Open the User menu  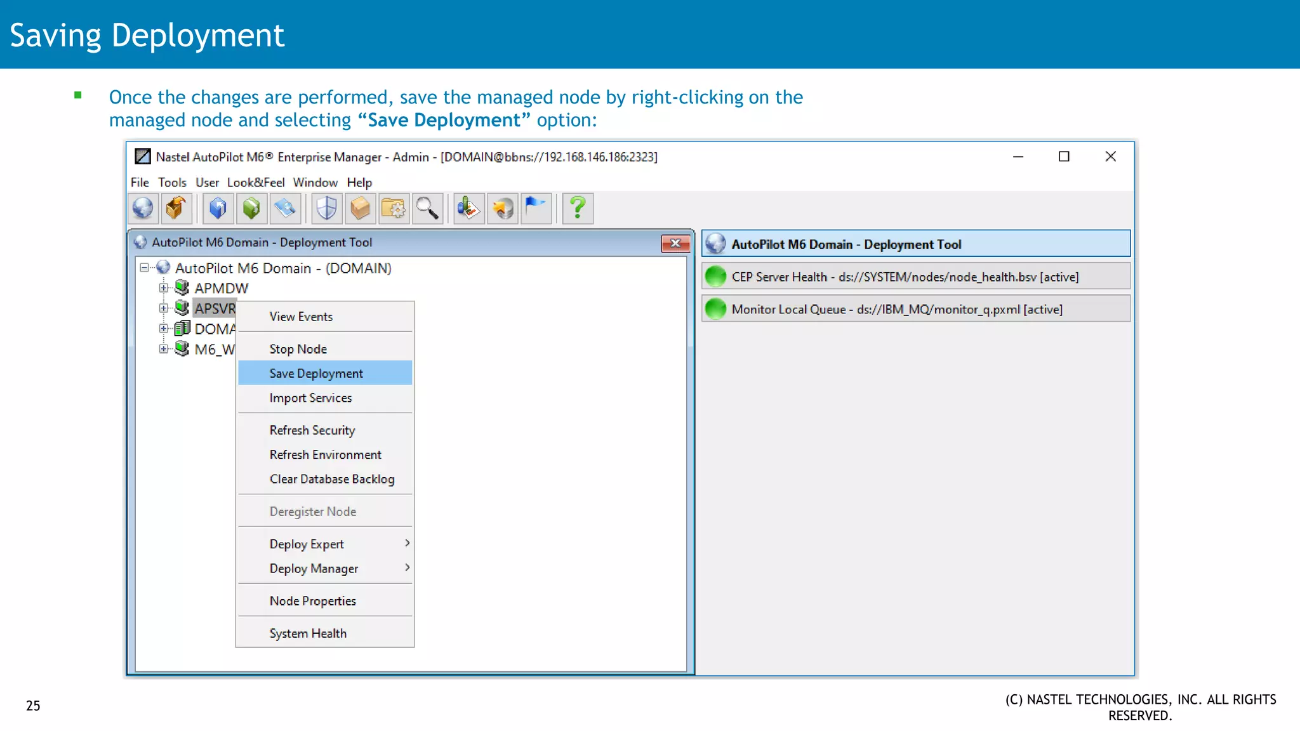click(207, 182)
